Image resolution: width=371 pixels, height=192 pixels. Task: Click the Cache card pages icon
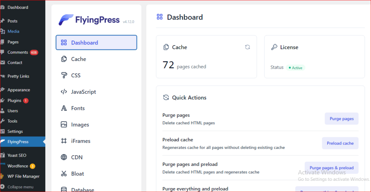pyautogui.click(x=166, y=47)
